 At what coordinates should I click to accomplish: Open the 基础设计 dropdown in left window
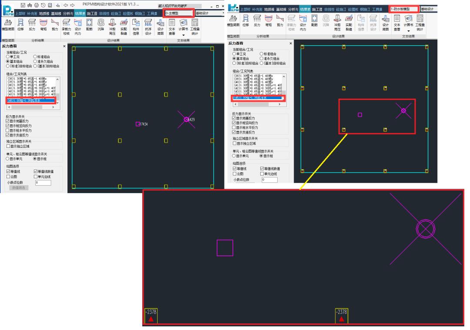coord(209,13)
